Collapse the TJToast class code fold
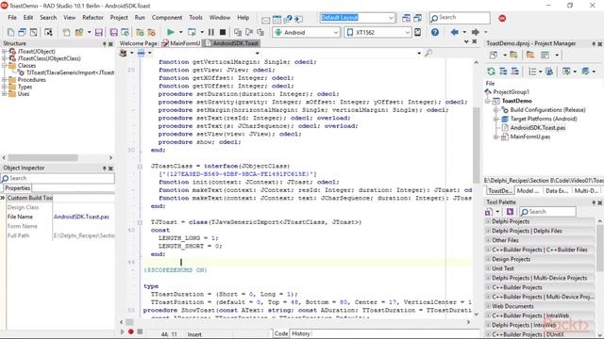This screenshot has height=339, width=604. [x=140, y=222]
